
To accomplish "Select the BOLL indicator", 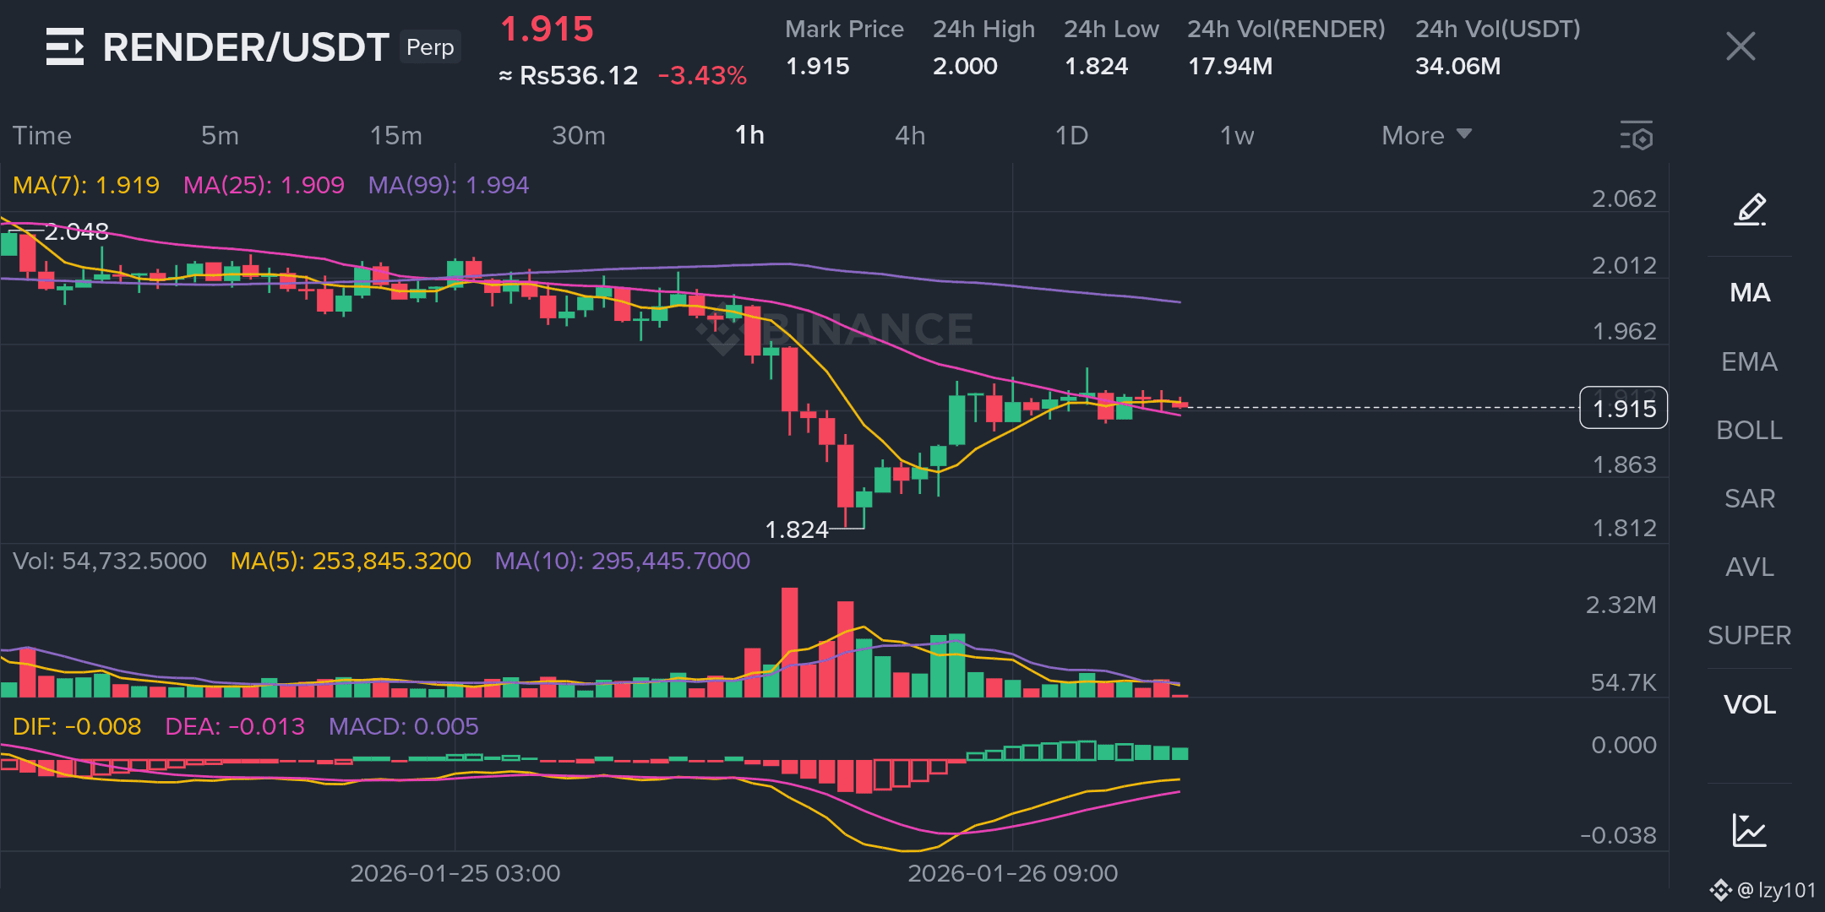I will click(1749, 430).
